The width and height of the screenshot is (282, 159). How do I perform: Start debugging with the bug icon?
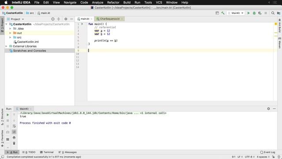point(254,13)
